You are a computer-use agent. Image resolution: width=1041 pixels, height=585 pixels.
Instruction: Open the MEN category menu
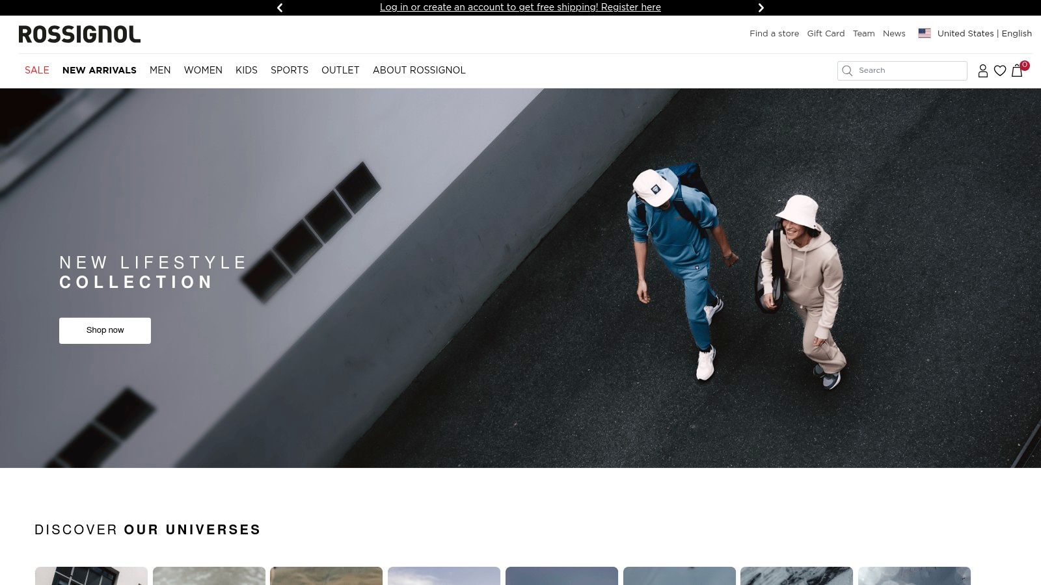point(160,70)
